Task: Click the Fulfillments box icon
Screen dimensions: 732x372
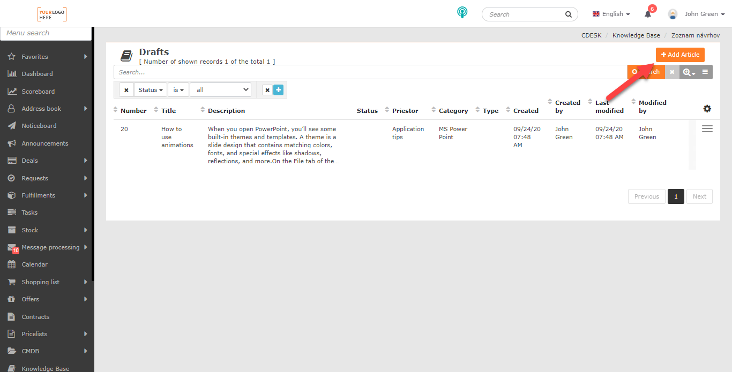Action: click(11, 195)
